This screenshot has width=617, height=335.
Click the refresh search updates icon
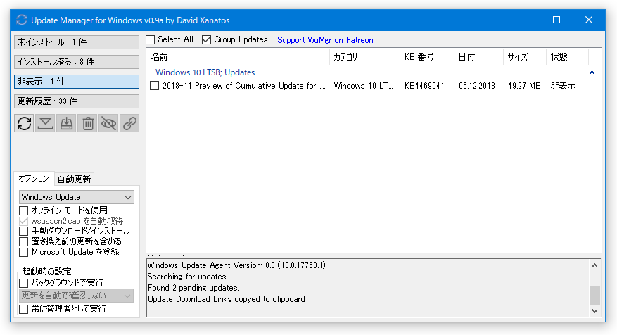[x=25, y=123]
